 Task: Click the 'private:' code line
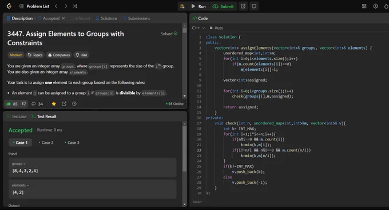click(x=215, y=118)
